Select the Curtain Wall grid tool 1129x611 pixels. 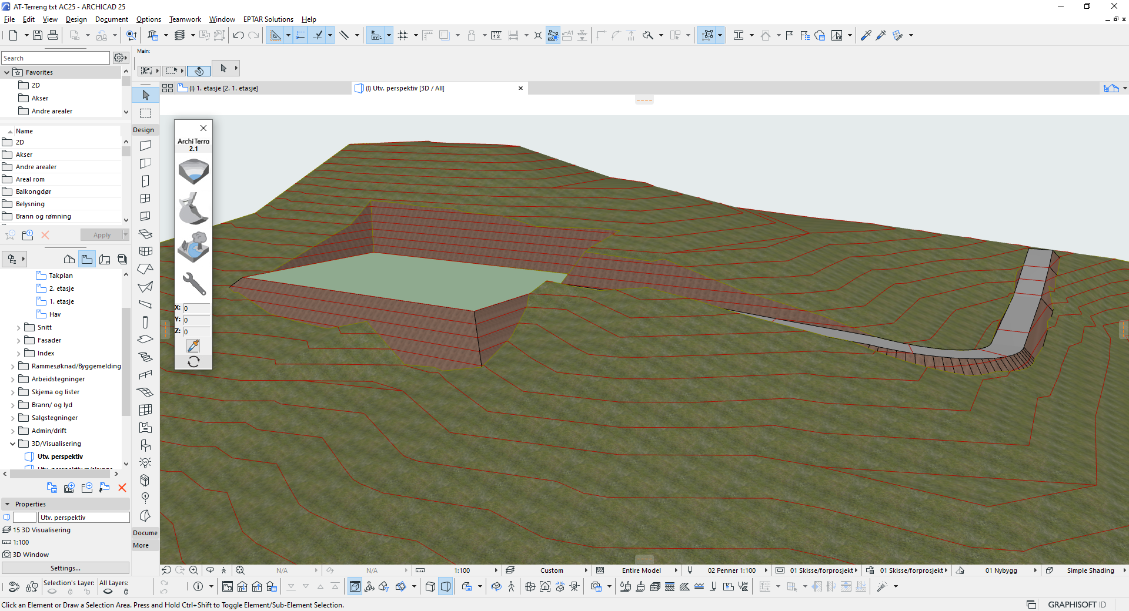(x=146, y=251)
